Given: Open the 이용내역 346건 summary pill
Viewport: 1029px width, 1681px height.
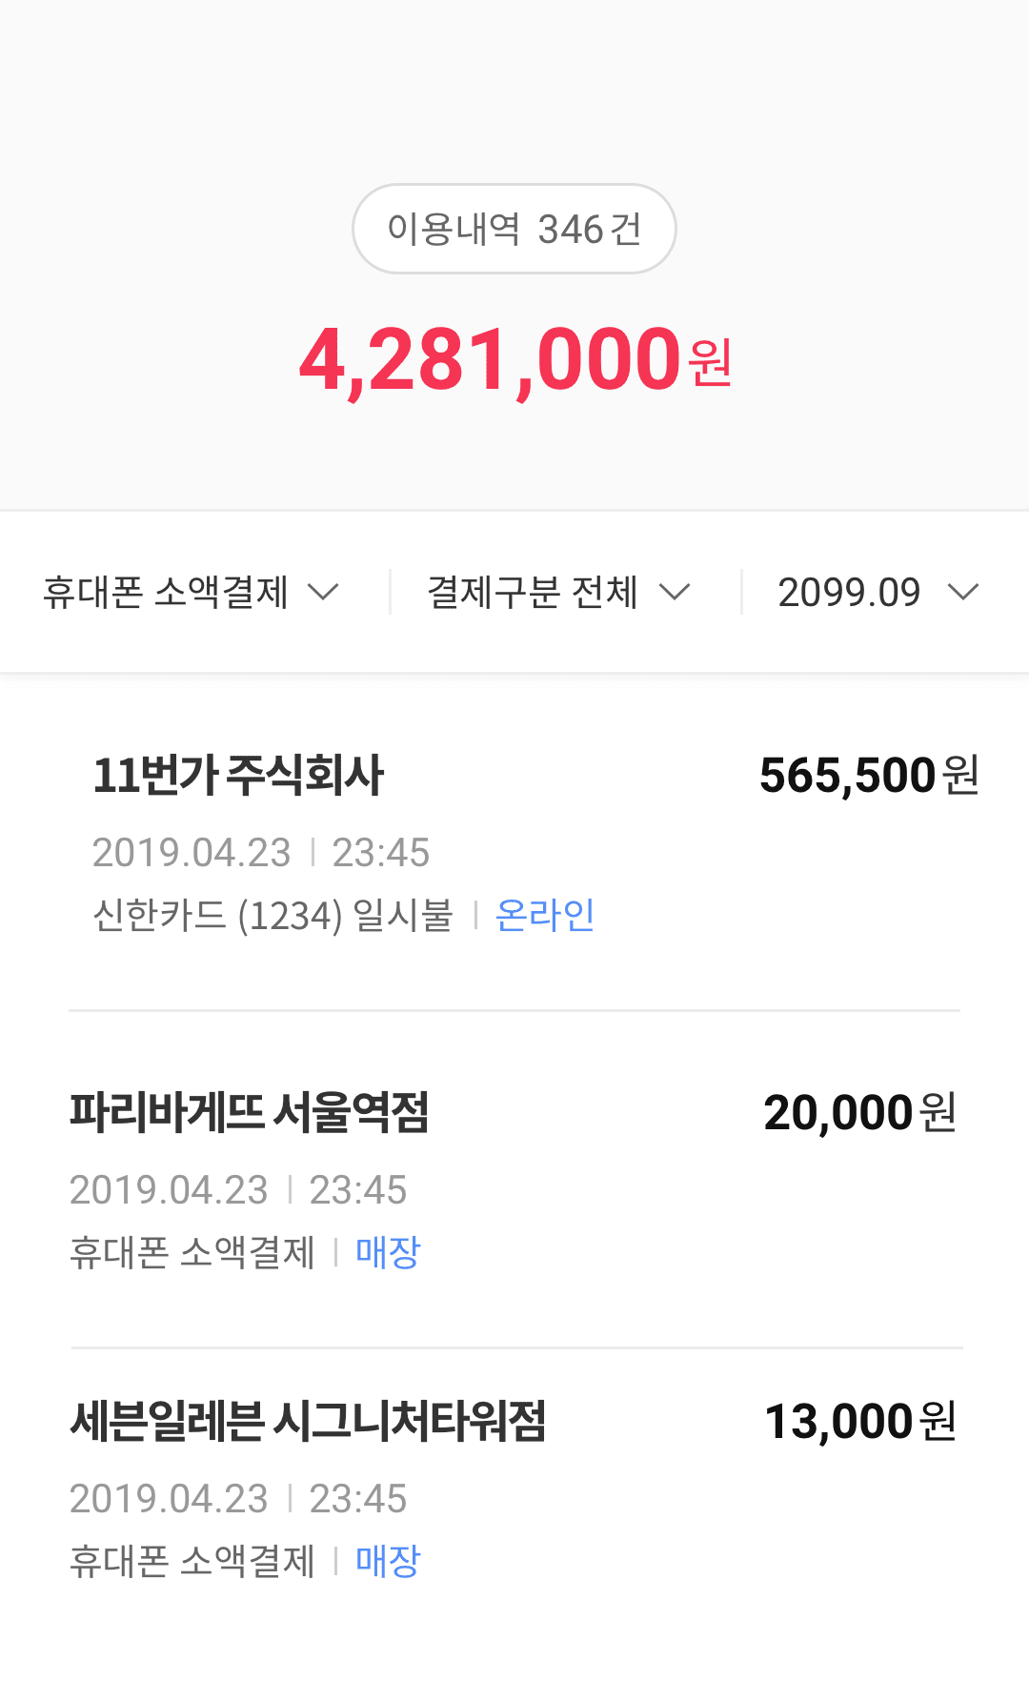Looking at the screenshot, I should (x=514, y=229).
